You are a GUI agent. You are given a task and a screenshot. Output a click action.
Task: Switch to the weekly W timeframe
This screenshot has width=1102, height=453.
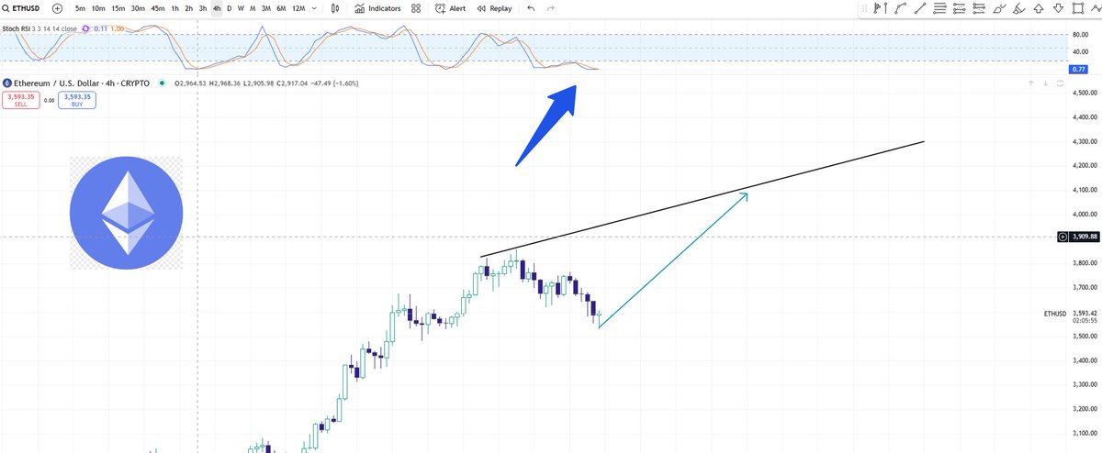[241, 8]
